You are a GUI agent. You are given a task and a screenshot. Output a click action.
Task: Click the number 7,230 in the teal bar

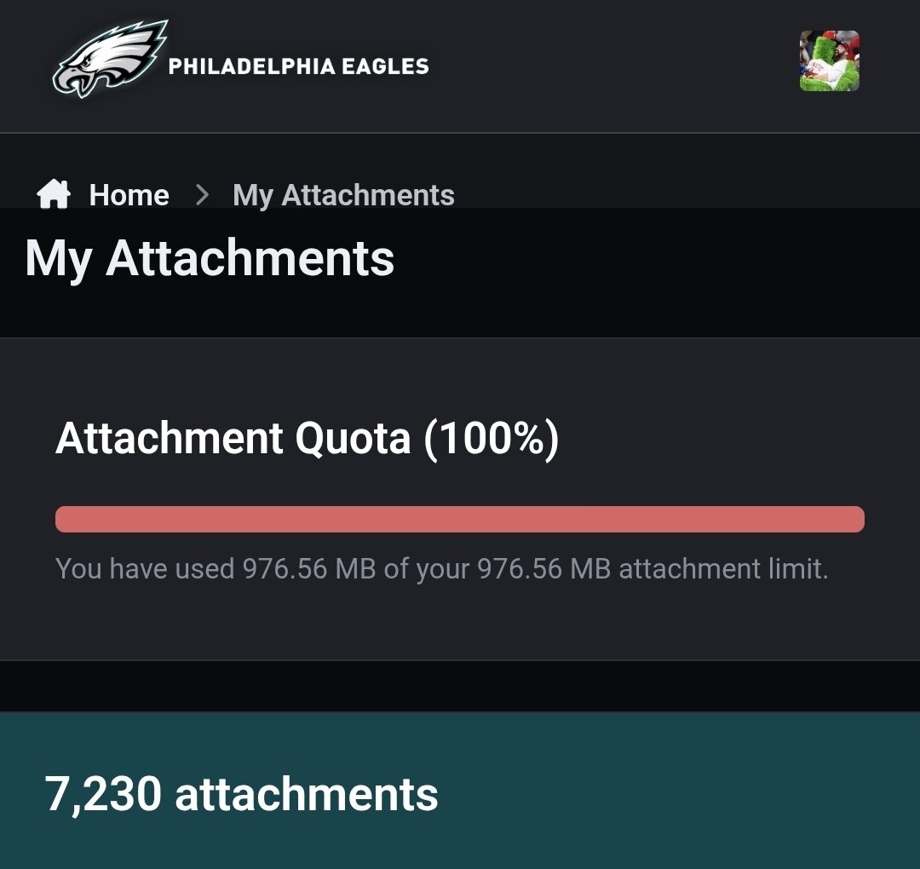103,793
